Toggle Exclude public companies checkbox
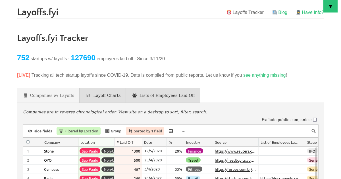 315,120
